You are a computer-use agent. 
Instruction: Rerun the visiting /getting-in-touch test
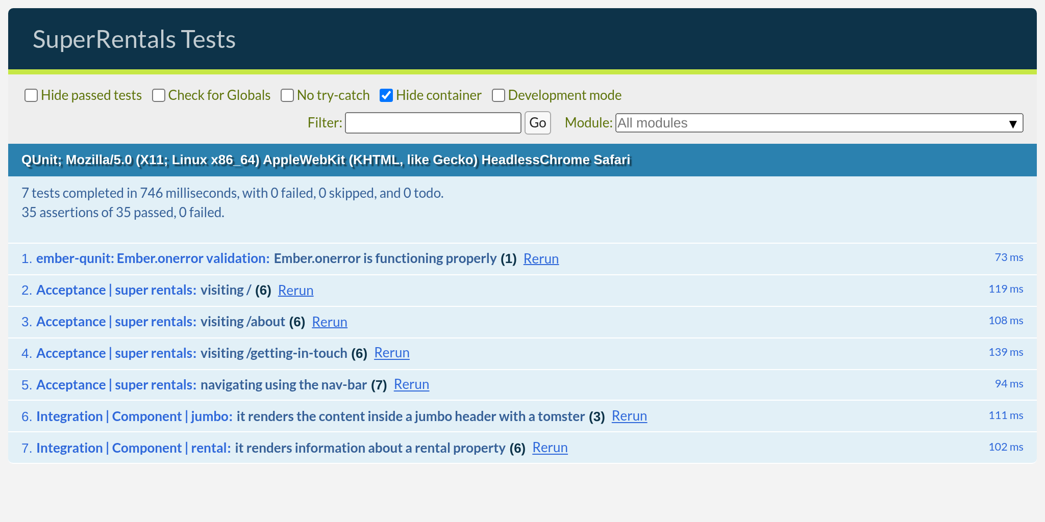tap(392, 353)
